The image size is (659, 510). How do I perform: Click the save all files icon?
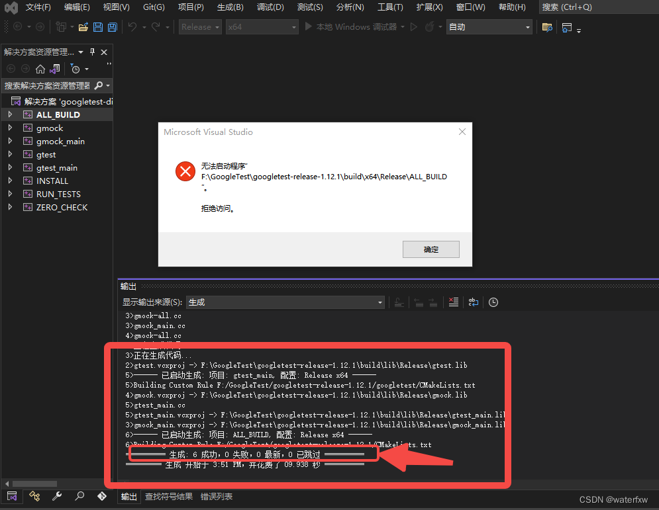point(112,27)
